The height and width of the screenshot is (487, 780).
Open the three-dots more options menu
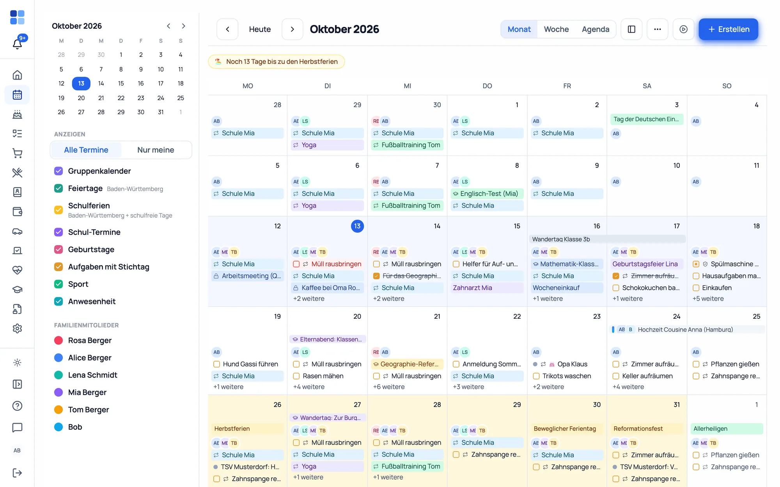pyautogui.click(x=658, y=29)
